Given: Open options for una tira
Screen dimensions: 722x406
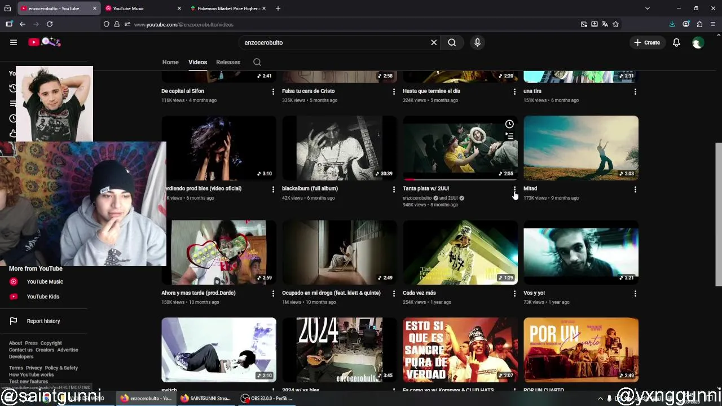Looking at the screenshot, I should click(635, 91).
